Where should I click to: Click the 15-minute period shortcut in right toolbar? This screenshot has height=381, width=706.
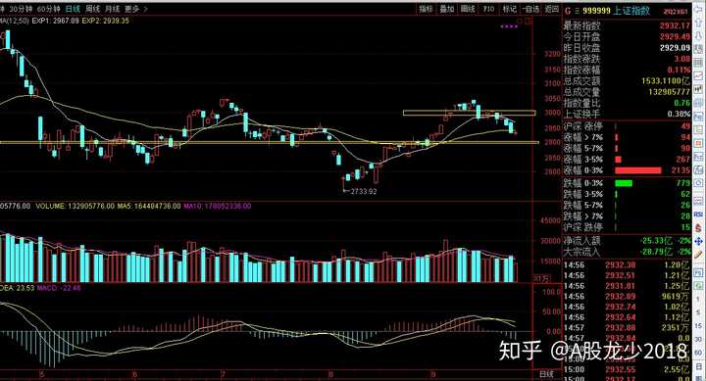point(698,326)
